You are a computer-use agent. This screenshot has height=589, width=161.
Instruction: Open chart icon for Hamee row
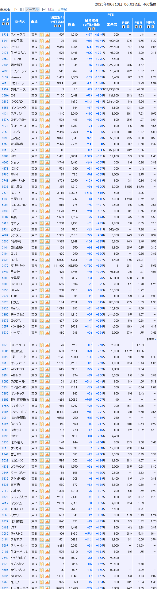coord(47,77)
